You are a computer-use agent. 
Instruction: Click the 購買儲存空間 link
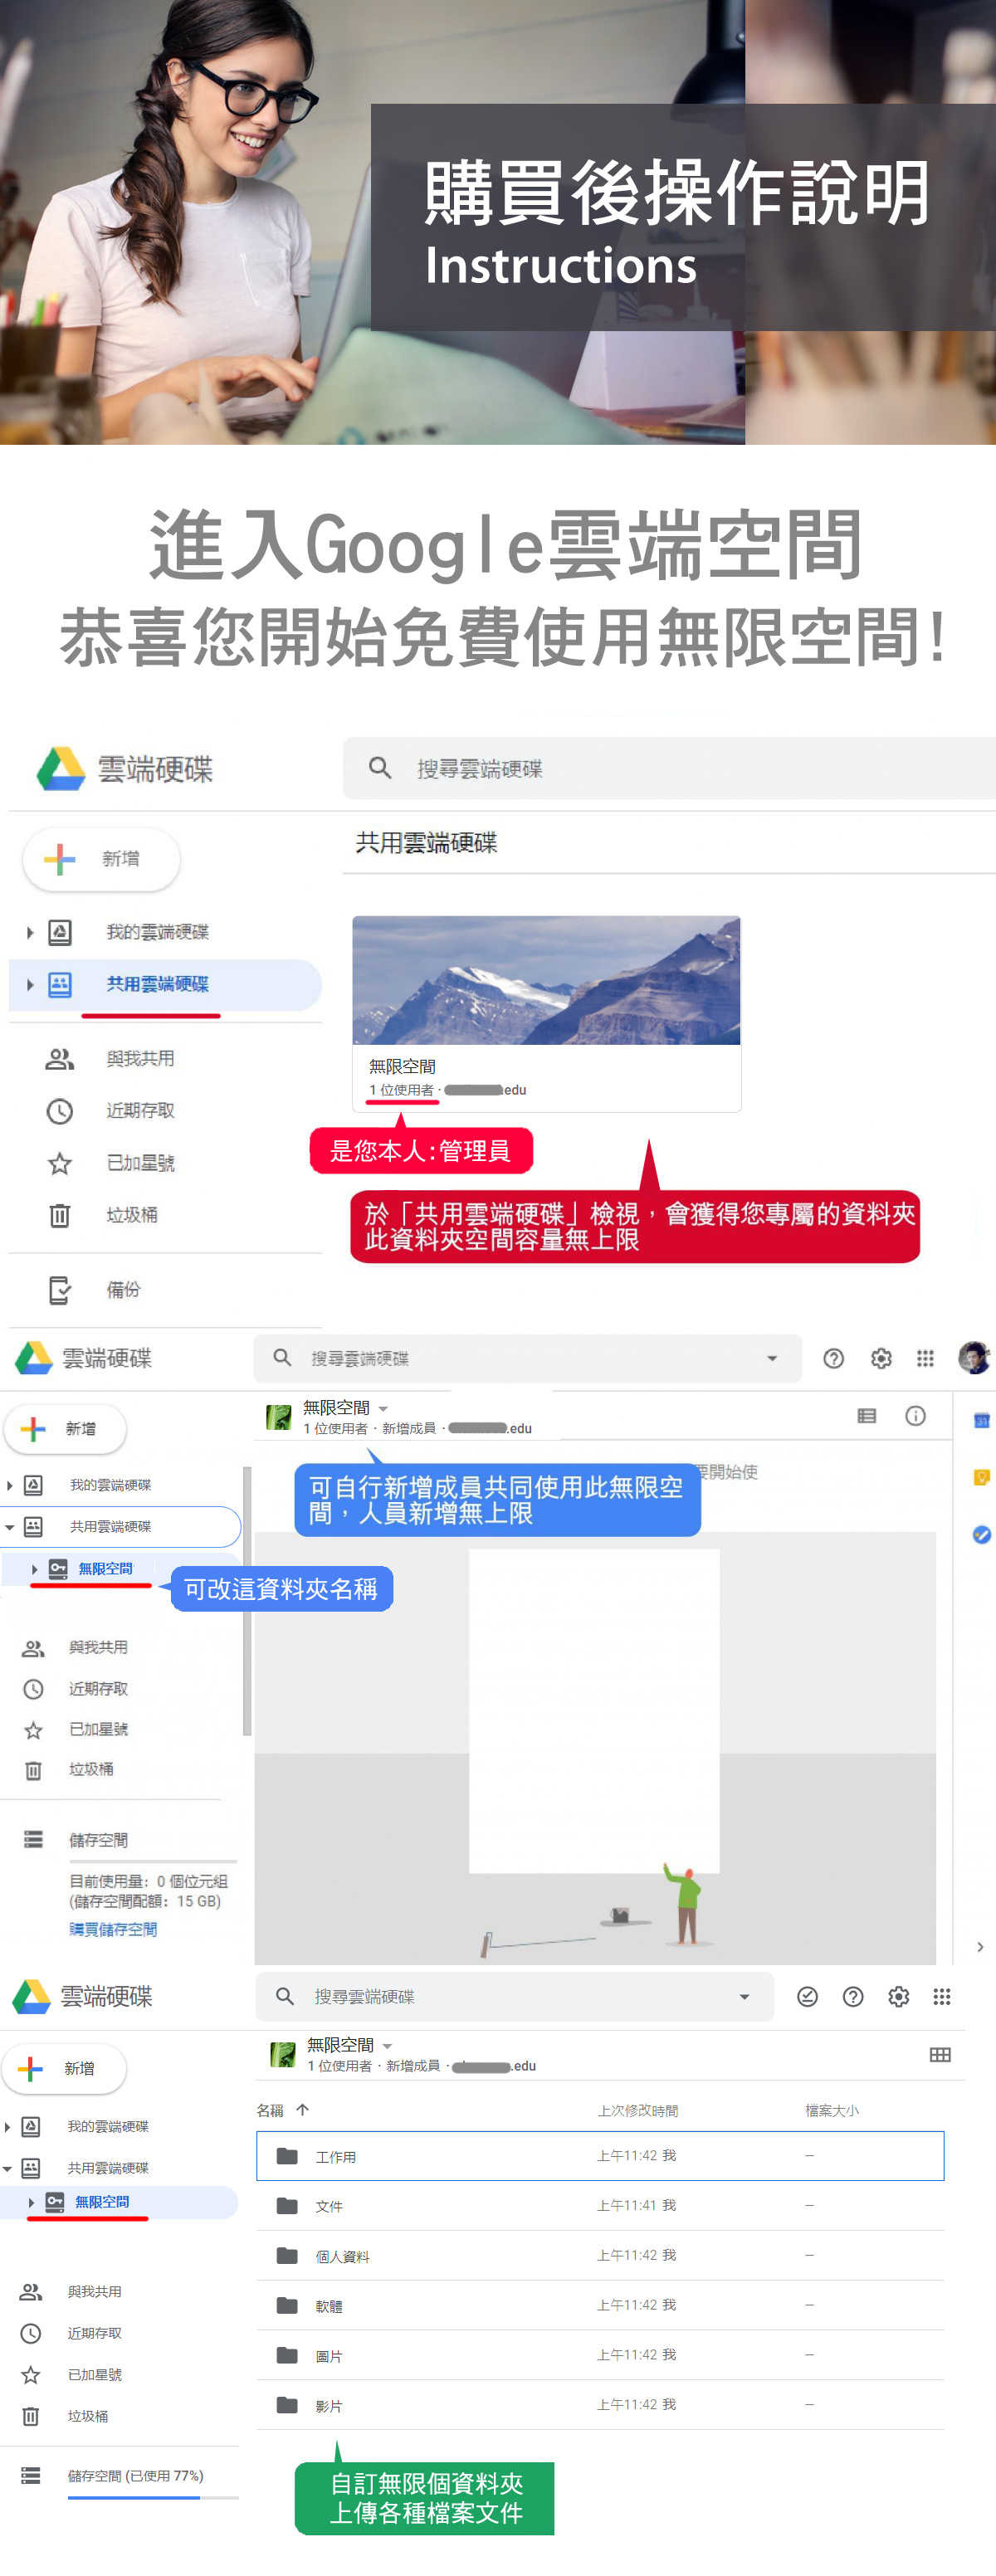click(x=113, y=1929)
